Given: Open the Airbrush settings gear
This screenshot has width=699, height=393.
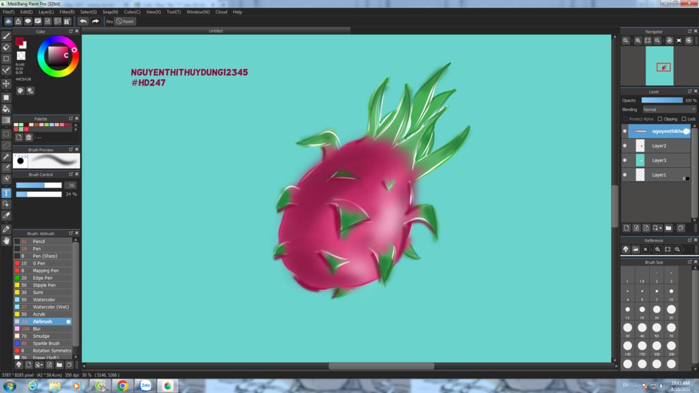Looking at the screenshot, I should point(68,322).
